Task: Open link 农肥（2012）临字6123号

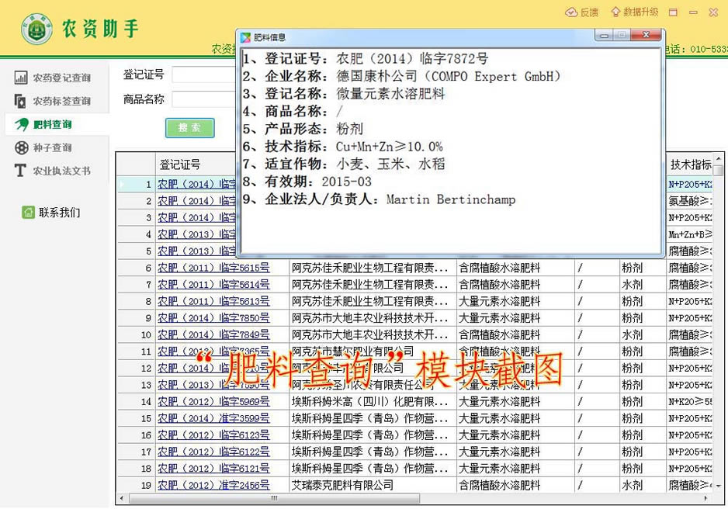Action: [x=213, y=435]
